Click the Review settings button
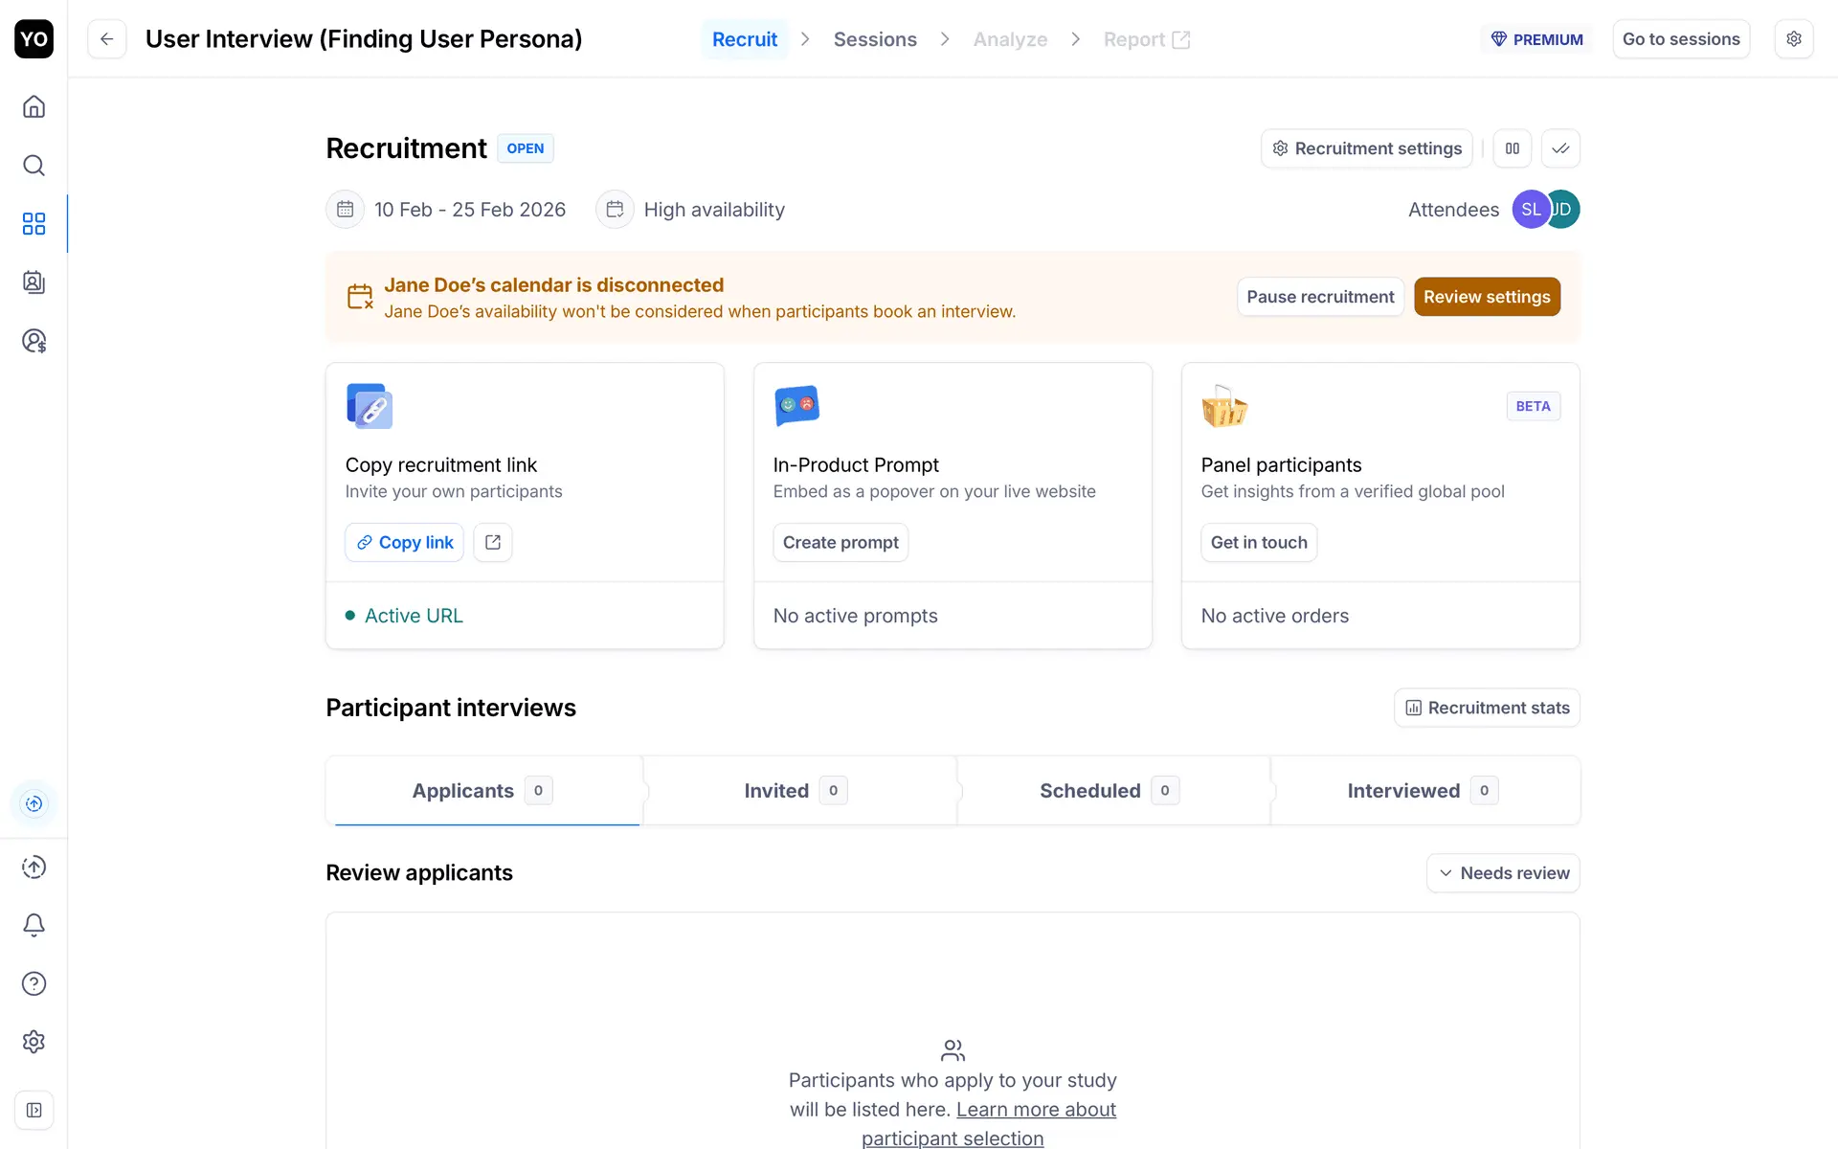The width and height of the screenshot is (1838, 1149). (1487, 297)
